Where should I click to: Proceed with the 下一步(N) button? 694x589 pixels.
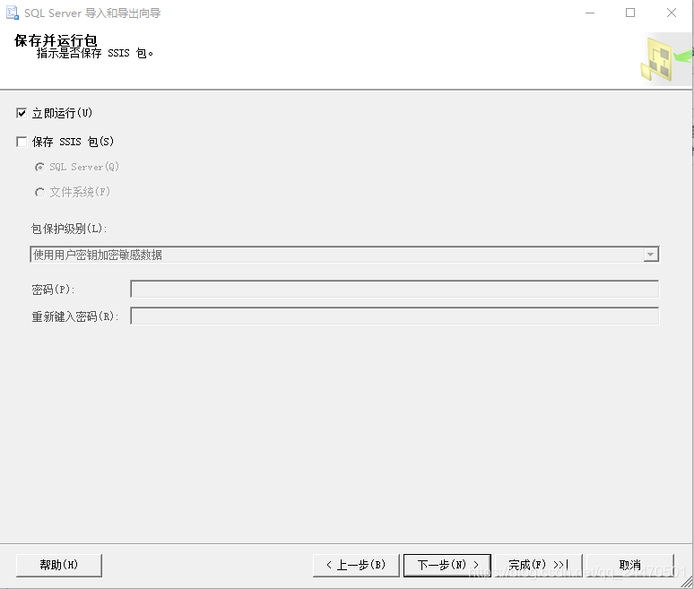[x=447, y=565]
